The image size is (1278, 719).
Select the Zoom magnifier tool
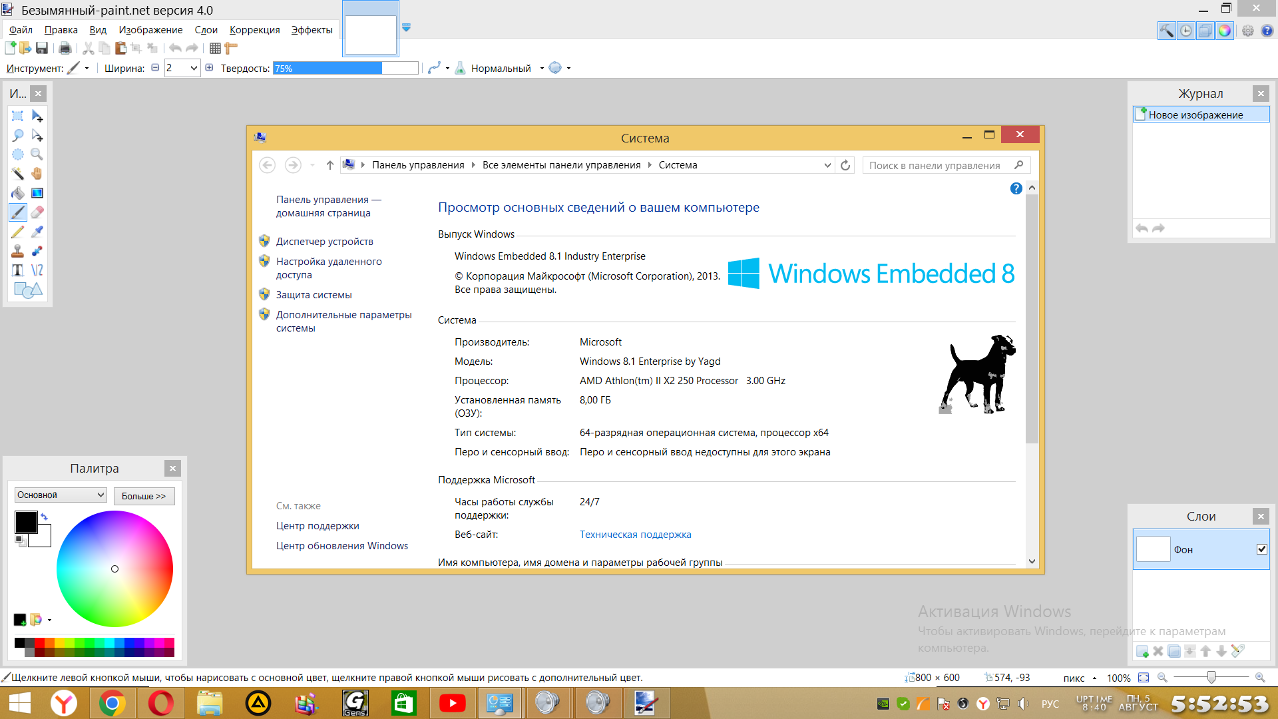[37, 155]
